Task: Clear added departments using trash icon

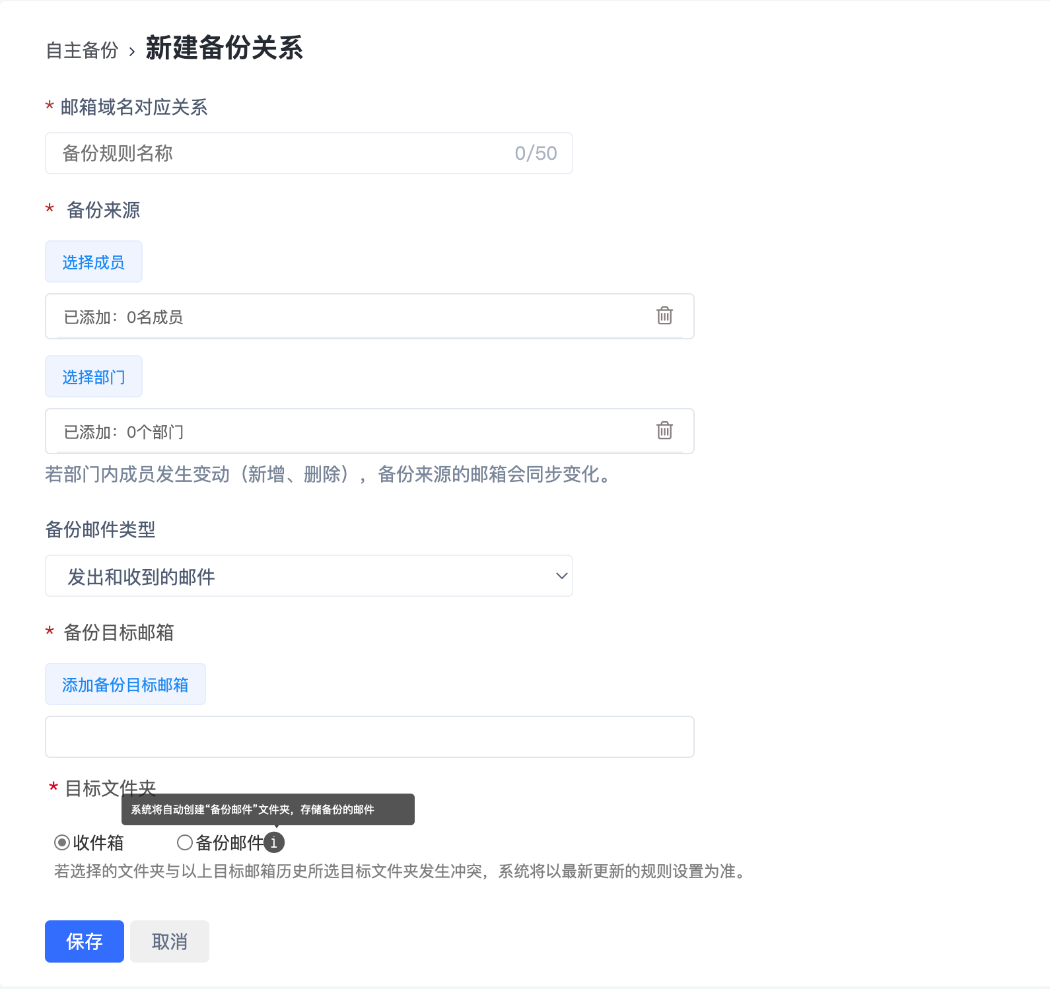Action: tap(664, 430)
